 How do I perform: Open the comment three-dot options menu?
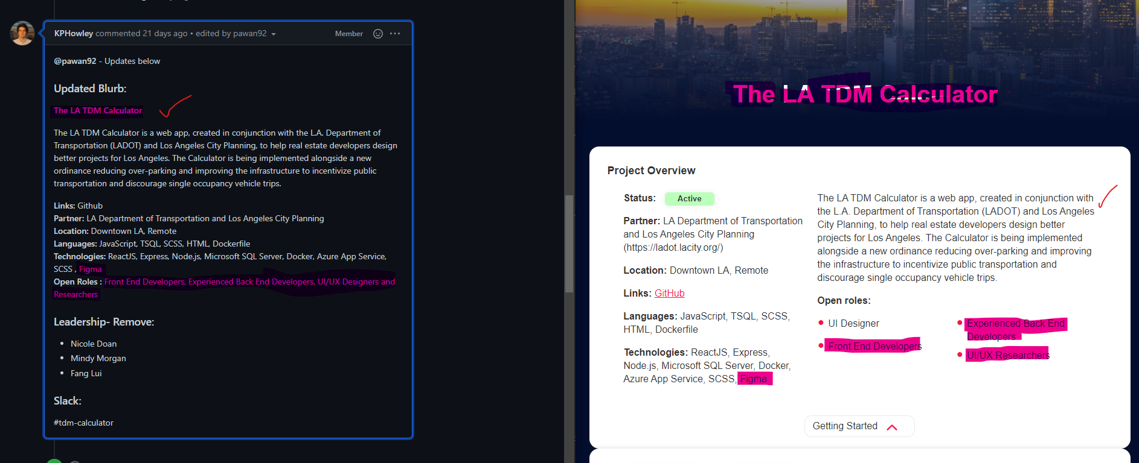pyautogui.click(x=395, y=34)
